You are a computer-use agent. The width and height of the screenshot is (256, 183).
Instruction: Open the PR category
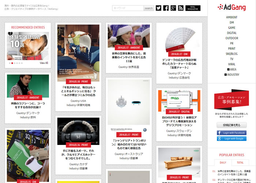coord(231,44)
